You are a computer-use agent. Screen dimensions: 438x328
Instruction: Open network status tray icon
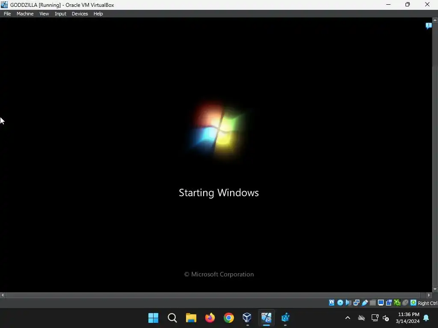375,318
